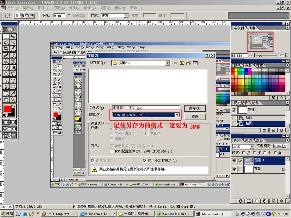This screenshot has width=291, height=218.
Task: Enable lock transparent pixels checkbox
Action: (243, 153)
